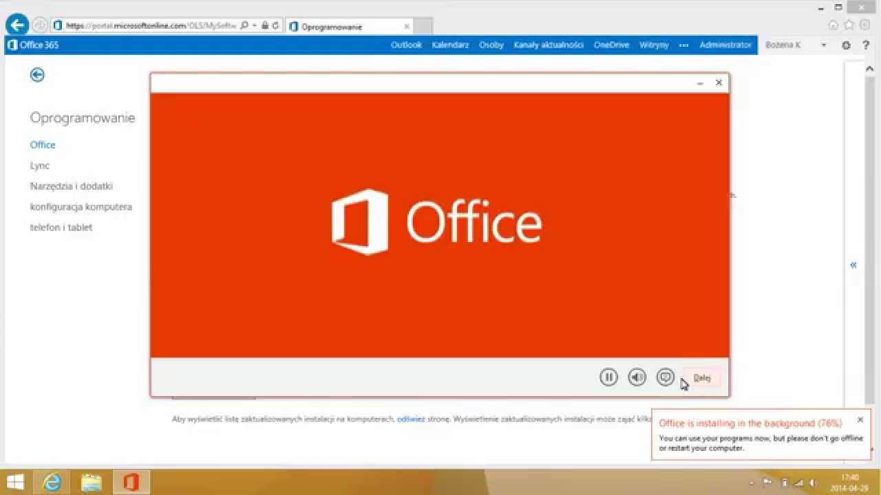Viewport: 881px width, 495px height.
Task: Open Outlook from the top navigation
Action: coord(406,45)
